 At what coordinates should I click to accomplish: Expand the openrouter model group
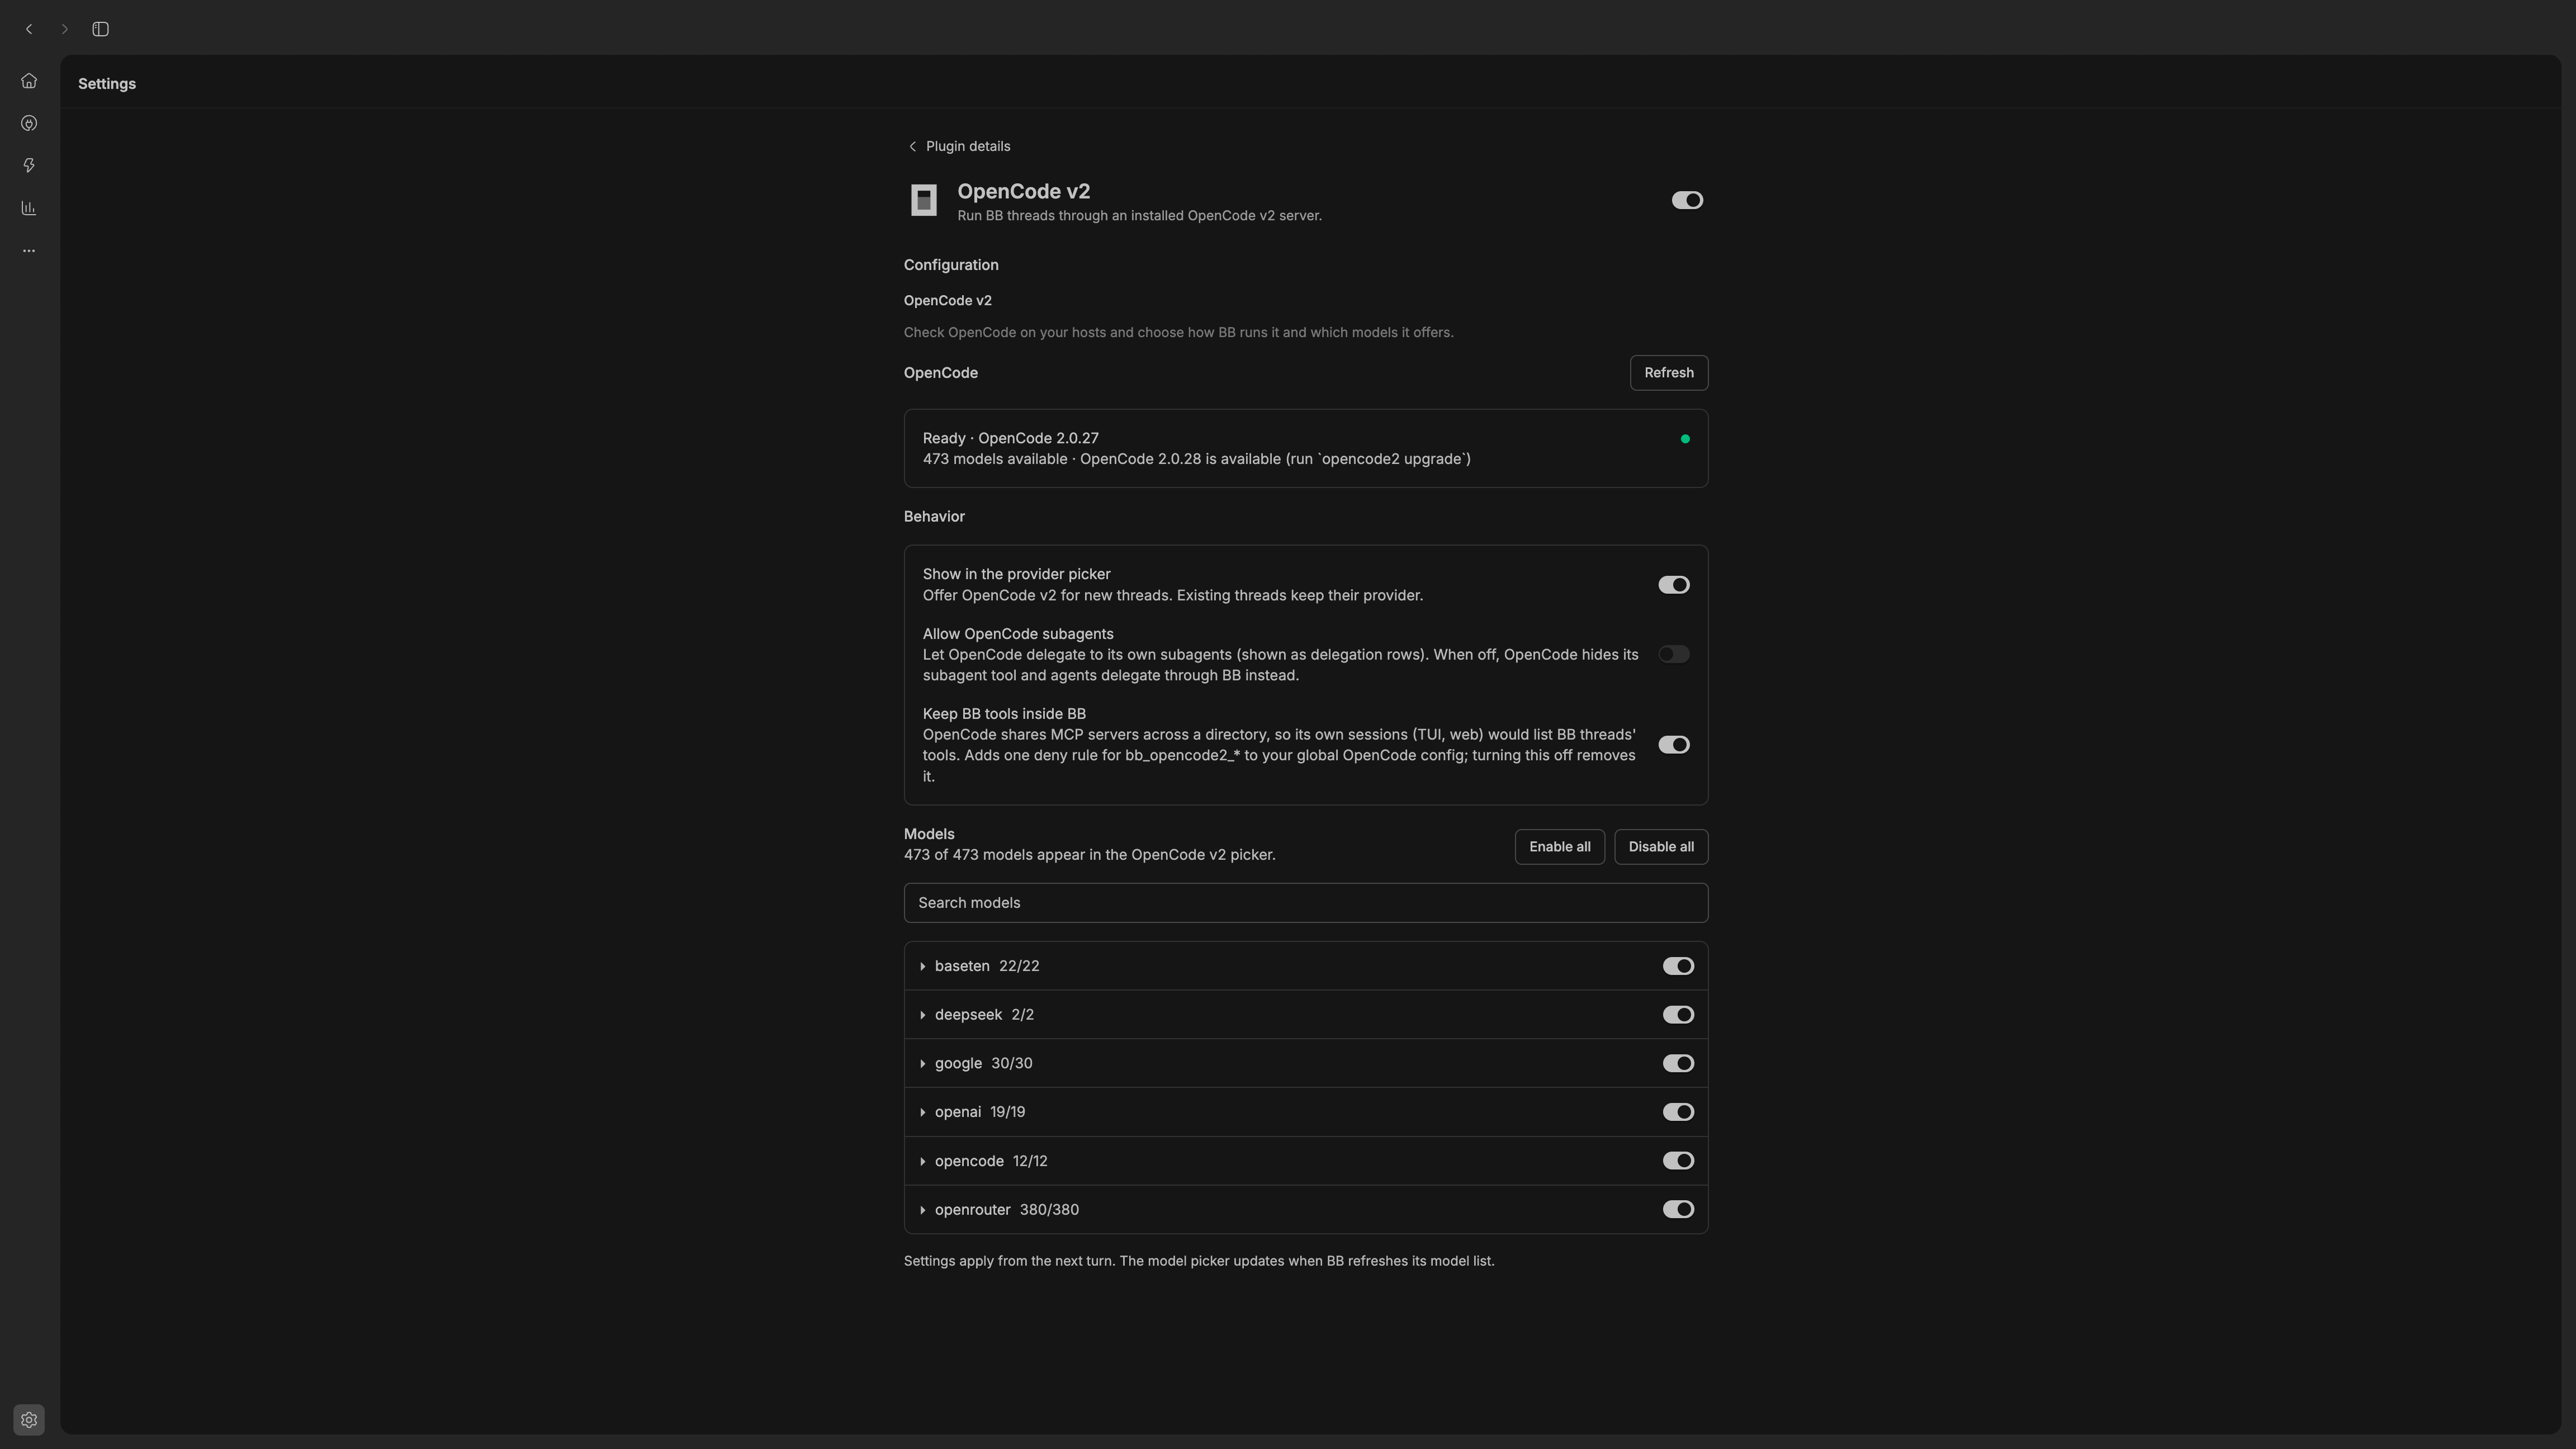(922, 1209)
